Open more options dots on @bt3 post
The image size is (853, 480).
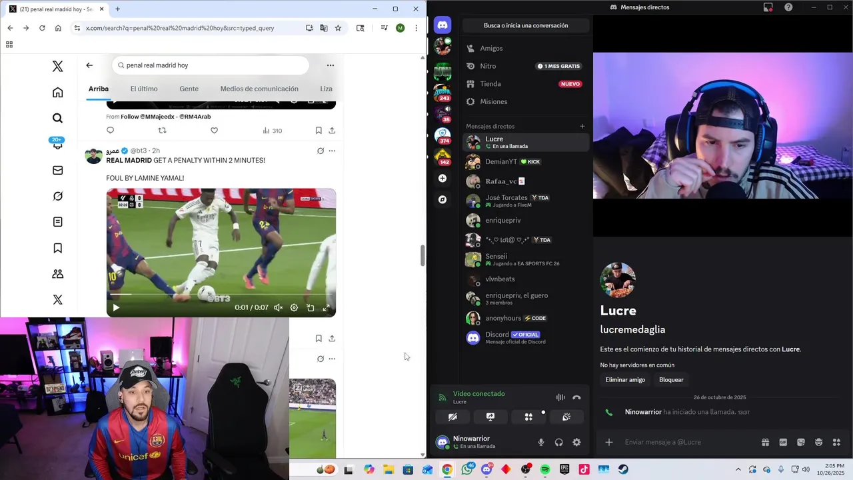332,151
